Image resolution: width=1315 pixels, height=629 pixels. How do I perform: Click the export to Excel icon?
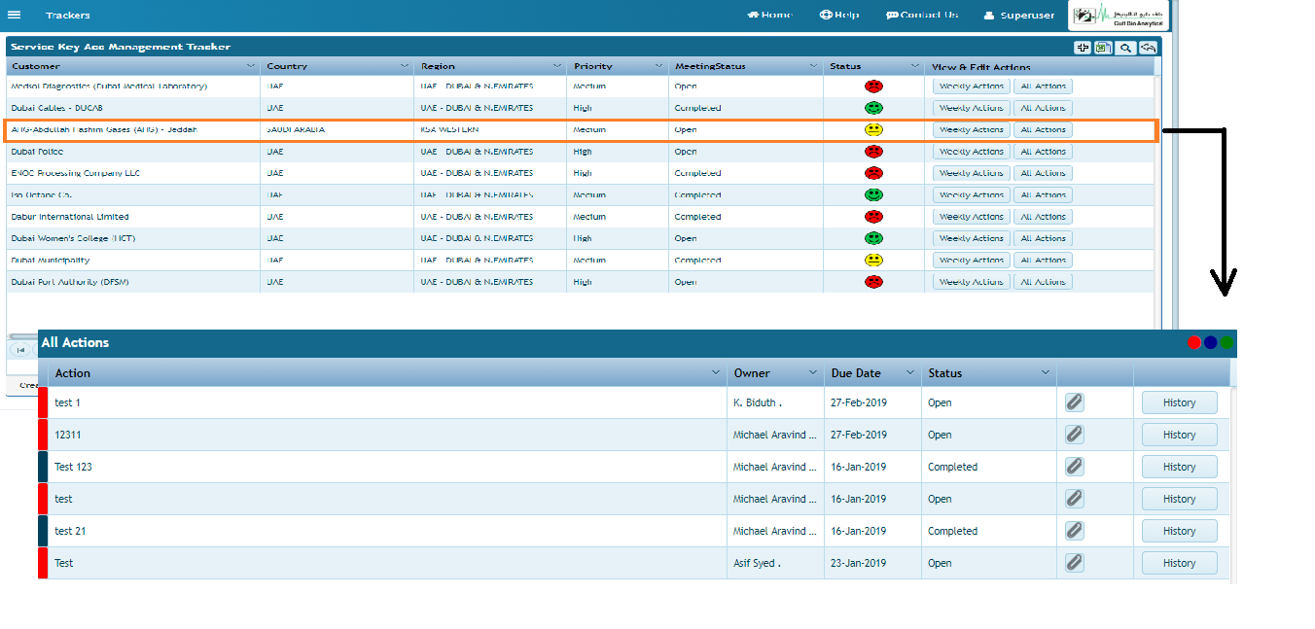click(x=1103, y=48)
